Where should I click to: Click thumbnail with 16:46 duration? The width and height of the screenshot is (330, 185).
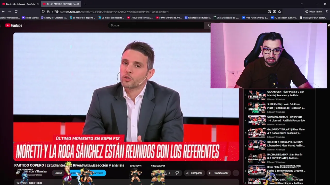(257, 108)
